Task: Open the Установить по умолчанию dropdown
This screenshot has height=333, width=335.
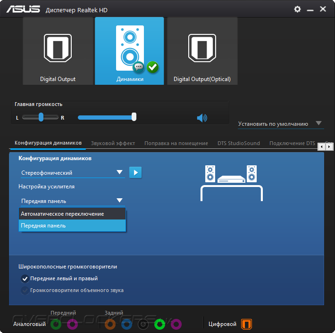Action: pyautogui.click(x=281, y=124)
